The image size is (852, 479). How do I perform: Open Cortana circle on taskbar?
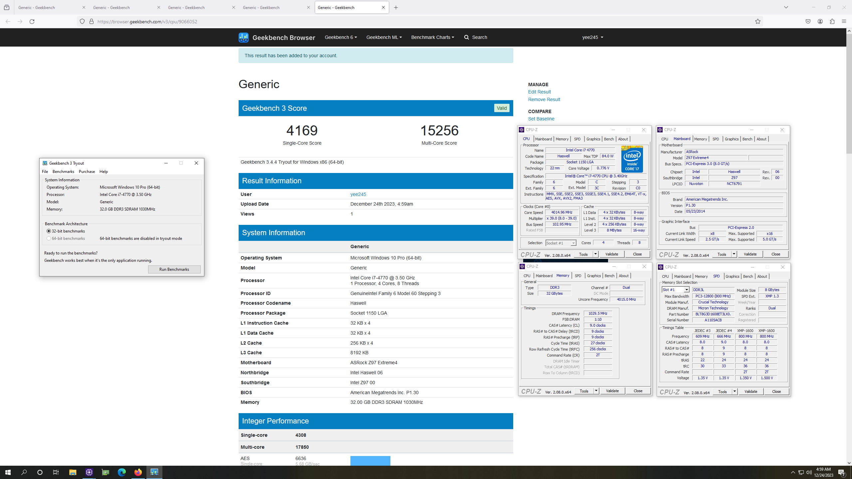coord(40,472)
